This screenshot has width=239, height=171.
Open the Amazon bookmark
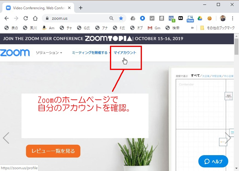point(48,28)
